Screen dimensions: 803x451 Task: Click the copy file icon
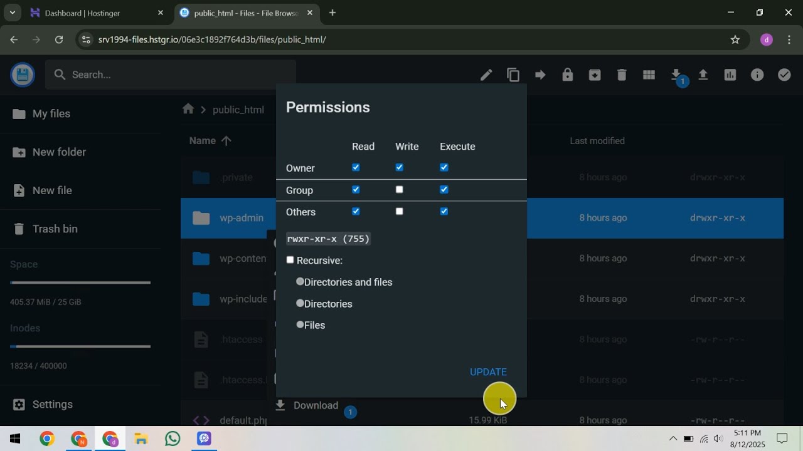pyautogui.click(x=513, y=75)
